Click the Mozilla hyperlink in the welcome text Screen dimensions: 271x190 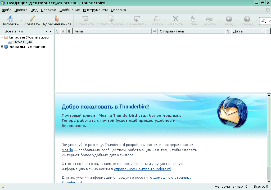tap(67, 150)
